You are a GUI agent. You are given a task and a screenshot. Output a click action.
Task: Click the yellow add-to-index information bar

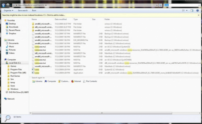click(99, 15)
